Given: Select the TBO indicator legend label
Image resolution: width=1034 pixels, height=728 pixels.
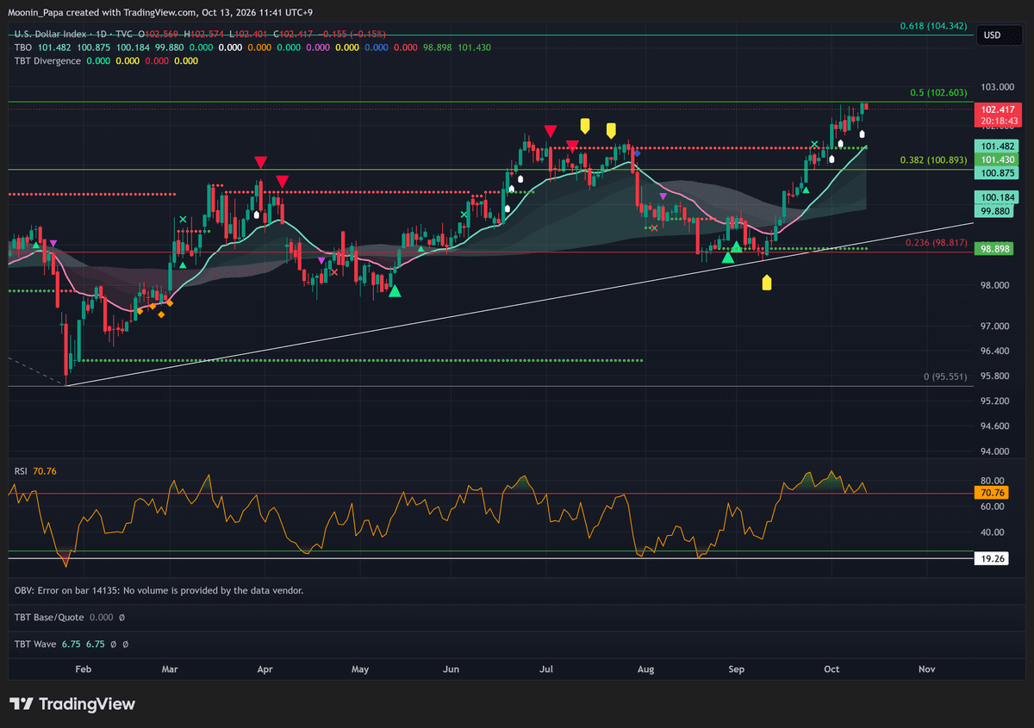Looking at the screenshot, I should tap(23, 47).
